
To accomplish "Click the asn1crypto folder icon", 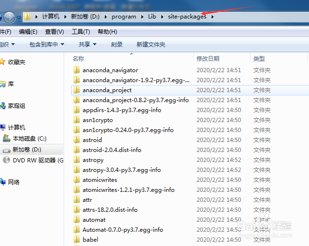I will pos(76,120).
